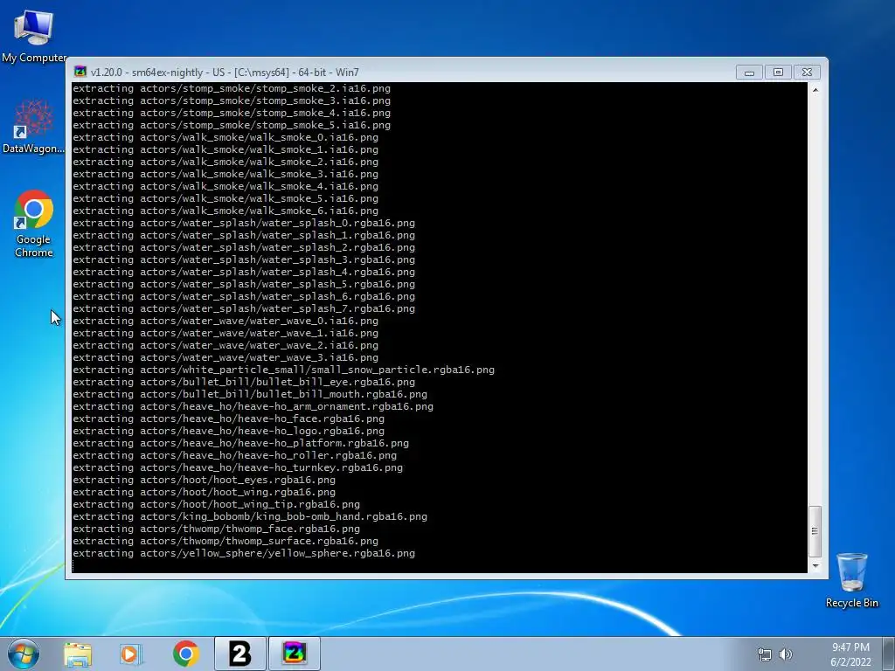Click the terminal scrollbar up arrow
The width and height of the screenshot is (895, 671).
(815, 90)
